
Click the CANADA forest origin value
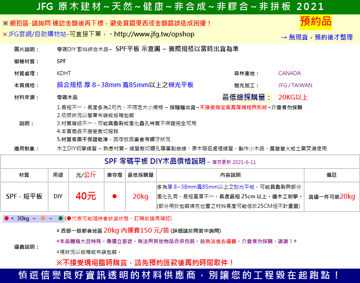click(290, 73)
